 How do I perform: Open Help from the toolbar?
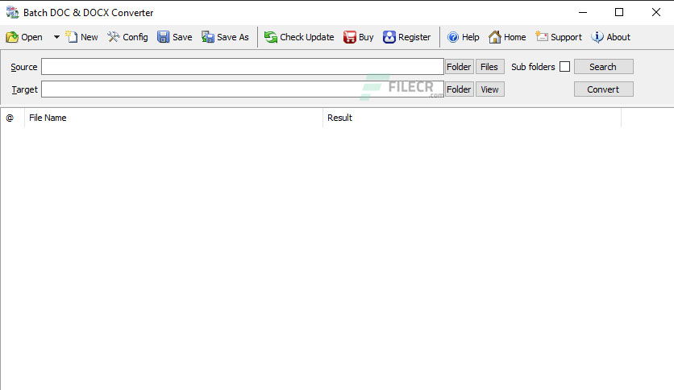(463, 37)
